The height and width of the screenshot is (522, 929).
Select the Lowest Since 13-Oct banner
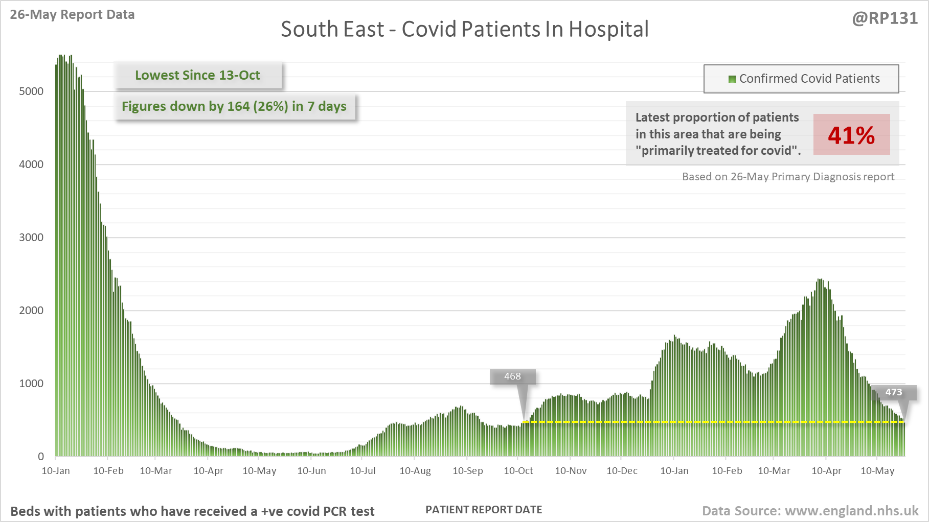pos(197,75)
